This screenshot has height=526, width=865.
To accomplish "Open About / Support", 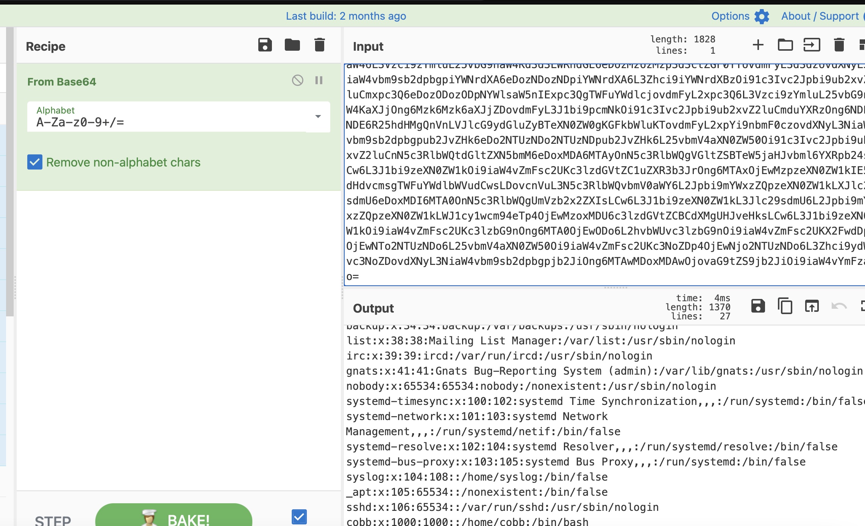I will pyautogui.click(x=820, y=16).
